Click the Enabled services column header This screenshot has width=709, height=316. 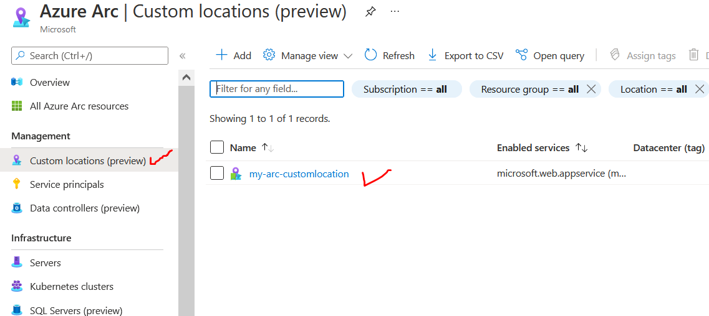(533, 148)
